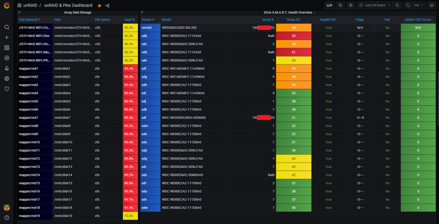The image size is (439, 224).
Task: Click the refresh dashboard icon
Action: [408, 5]
